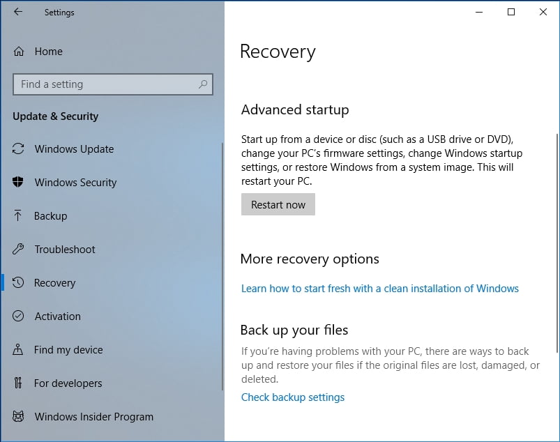Click the Windows Insider Program icon
Screen dimensions: 560x442
[x=19, y=417]
